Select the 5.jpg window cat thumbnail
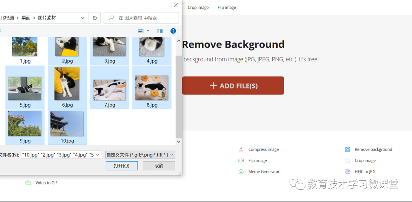This screenshot has height=202, width=412. tap(25, 88)
